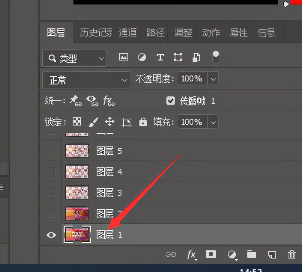Create a new layer
Image resolution: width=302 pixels, height=272 pixels.
coord(272,254)
